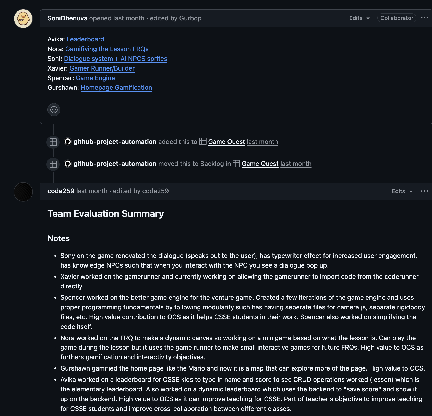Click code259's profile avatar

coord(23,192)
